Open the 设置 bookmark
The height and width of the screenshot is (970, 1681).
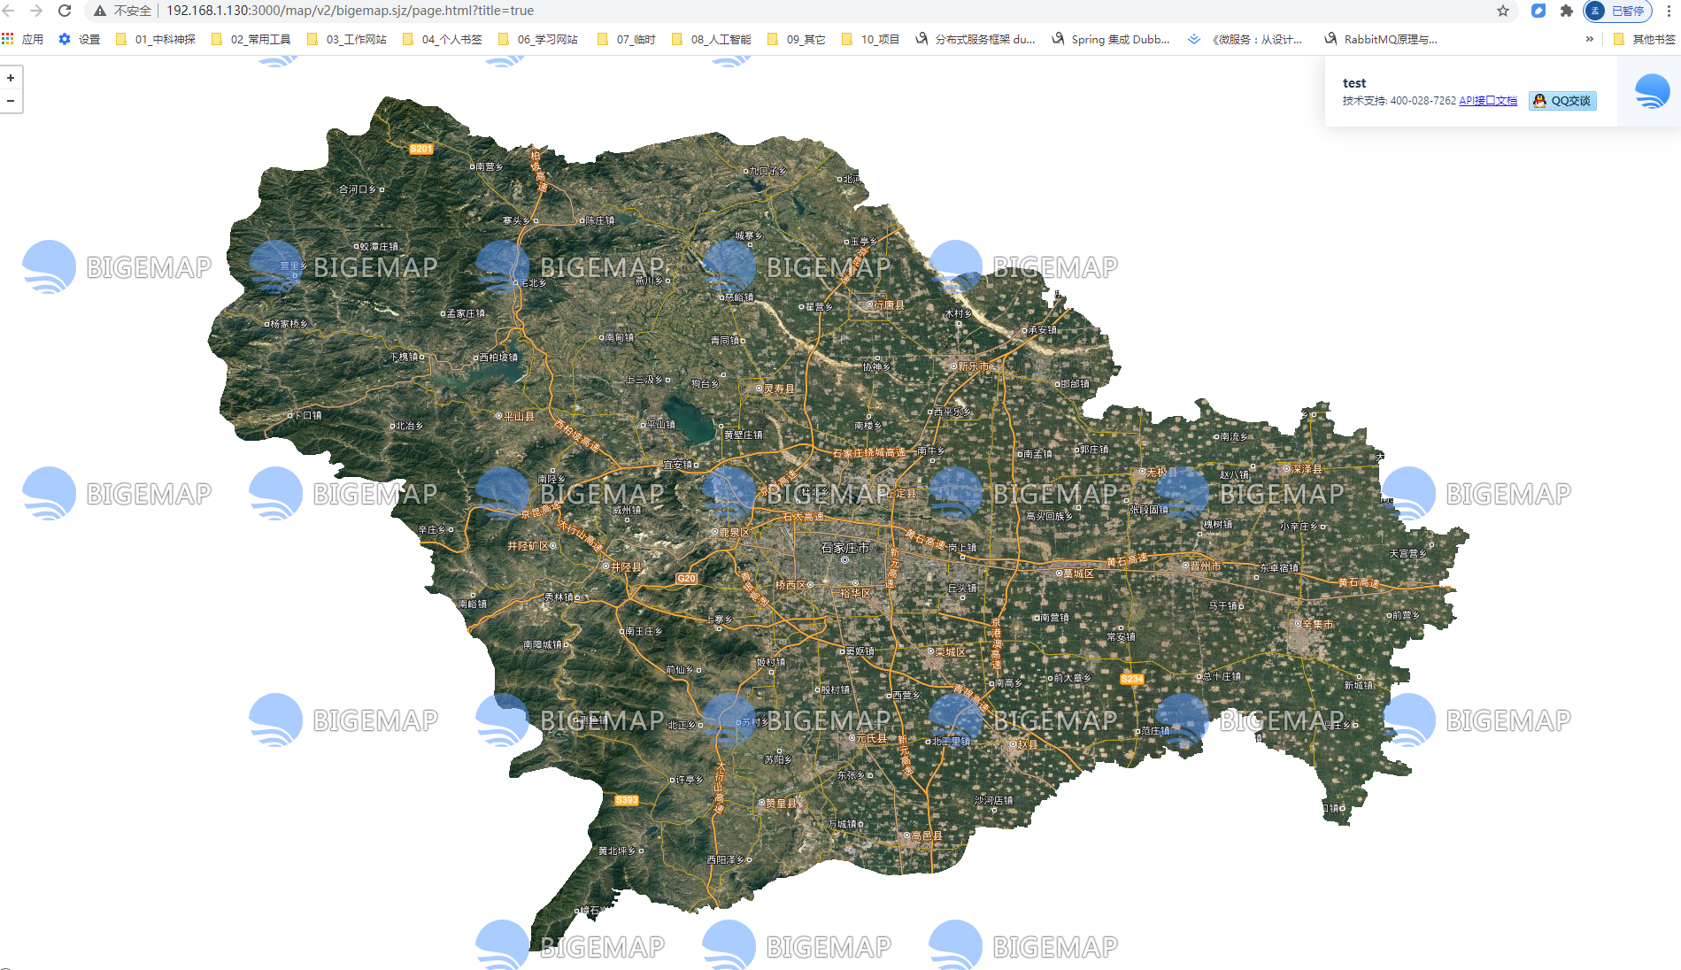tap(80, 39)
